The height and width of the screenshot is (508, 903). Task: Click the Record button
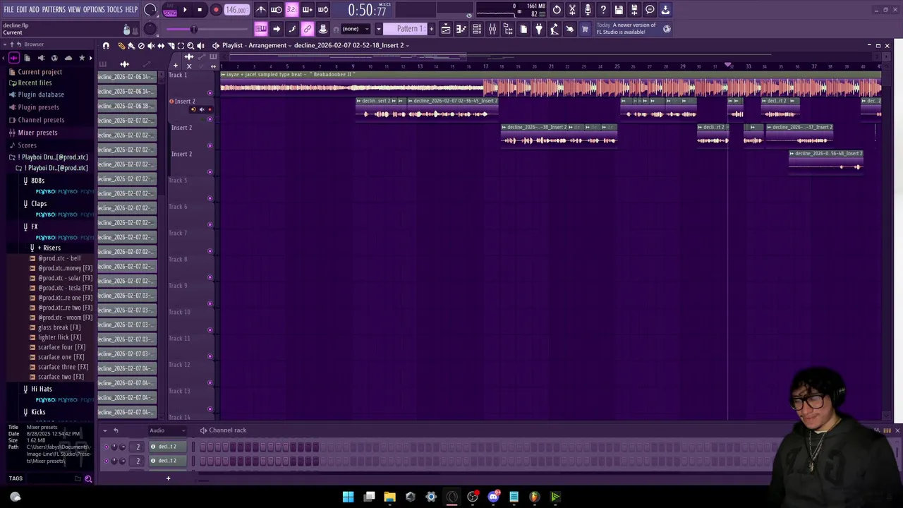[x=216, y=10]
